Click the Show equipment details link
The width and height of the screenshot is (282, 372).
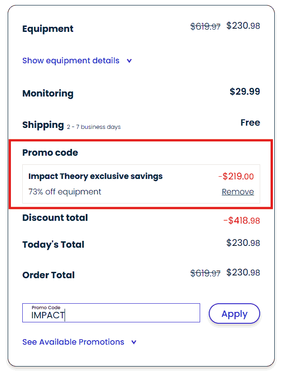(x=71, y=61)
